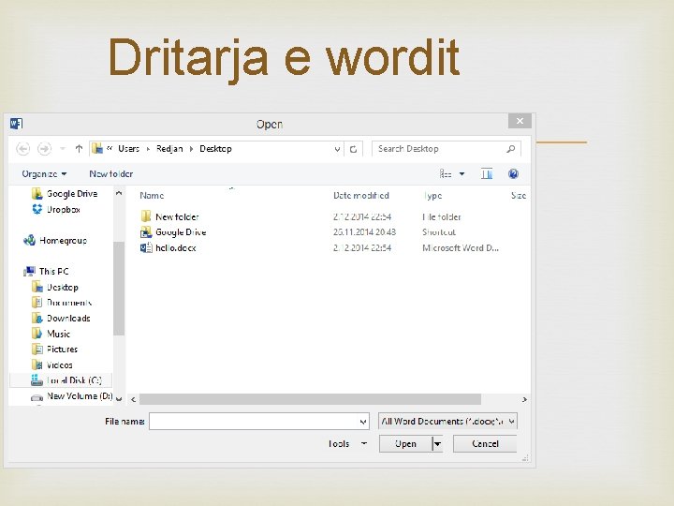Open Desktop under This PC
674x506 pixels.
(x=55, y=287)
